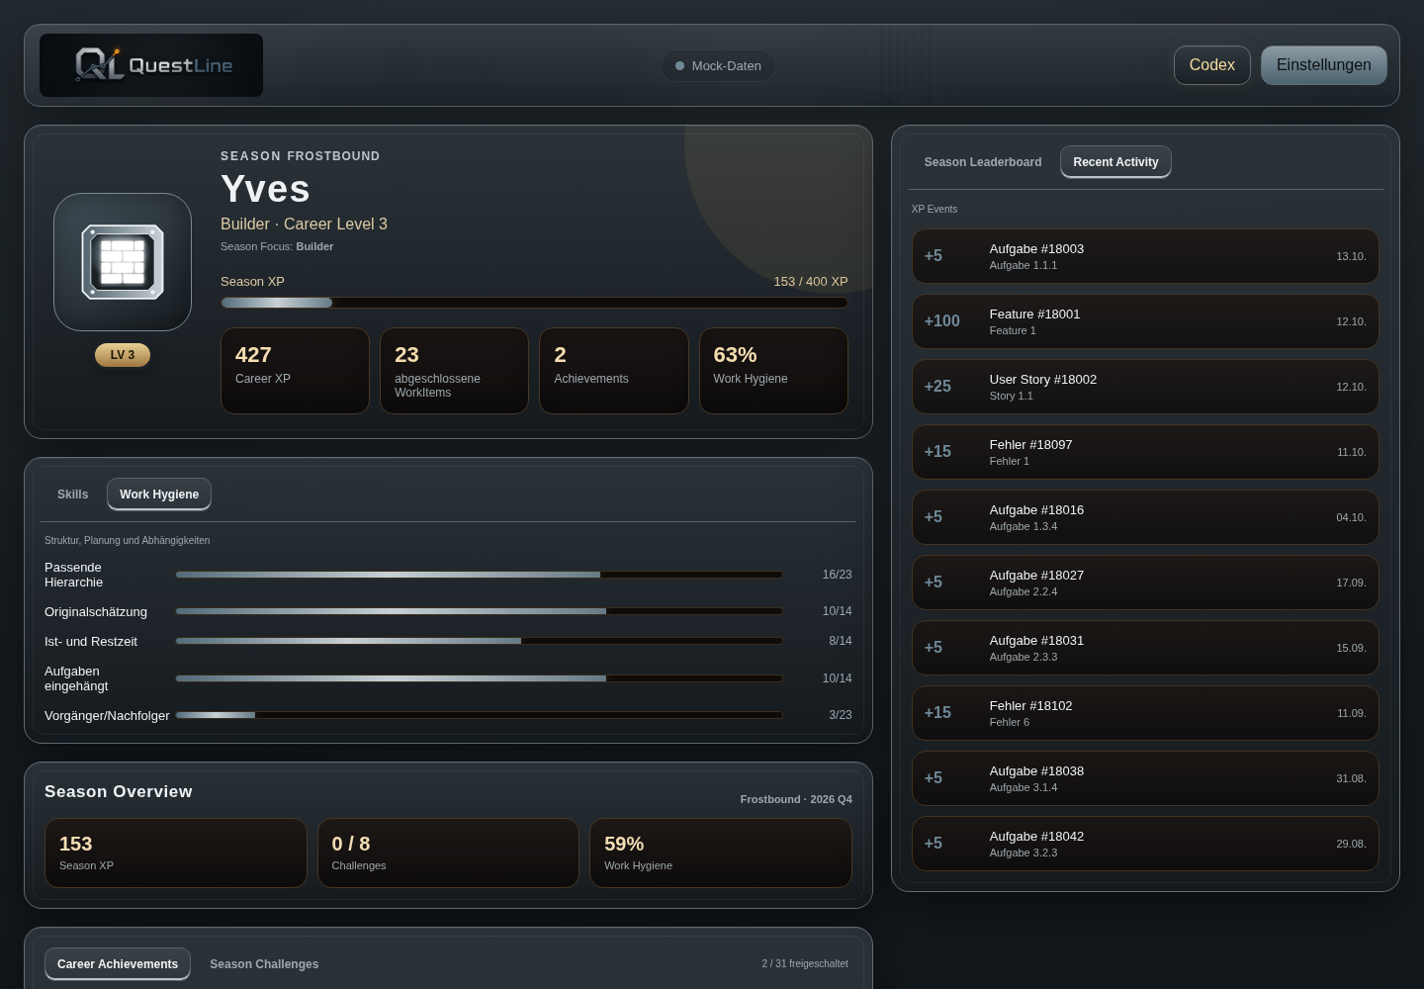
Task: Click the 153 / 400 XP value
Action: point(811,282)
